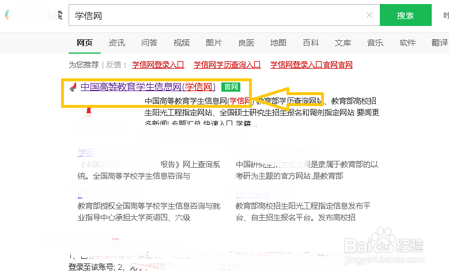Click the 反馈 feedback link
Viewport: 449px width, 275px height.
pyautogui.click(x=114, y=65)
